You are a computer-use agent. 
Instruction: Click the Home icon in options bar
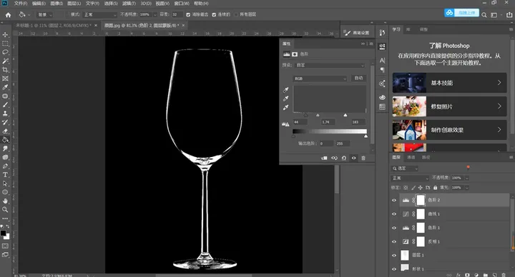(x=8, y=15)
